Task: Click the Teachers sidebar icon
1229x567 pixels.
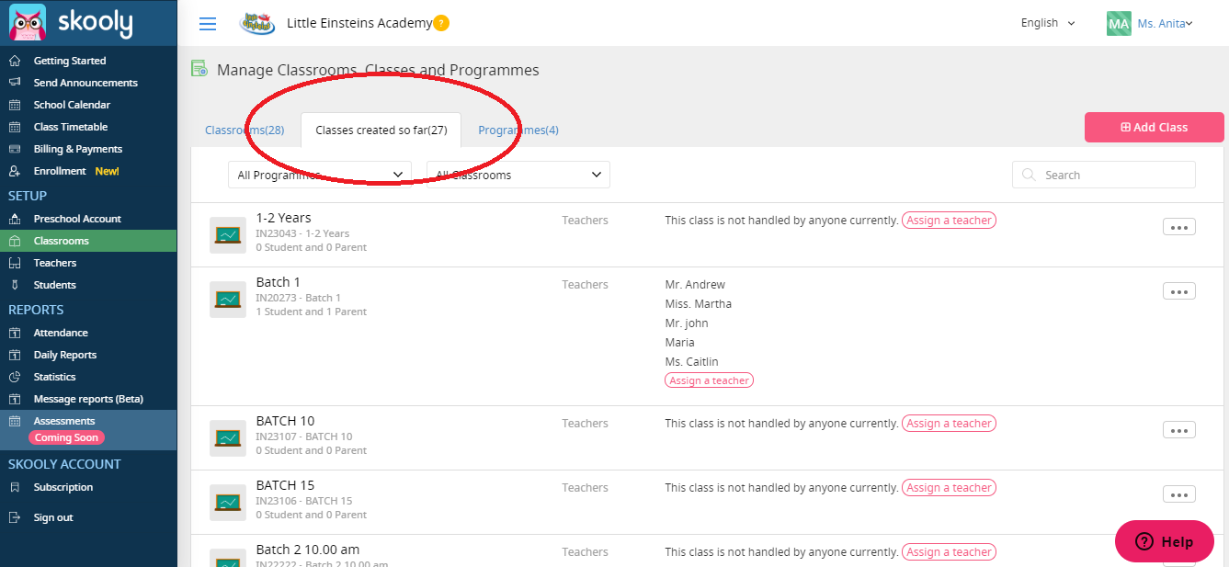Action: [x=14, y=263]
